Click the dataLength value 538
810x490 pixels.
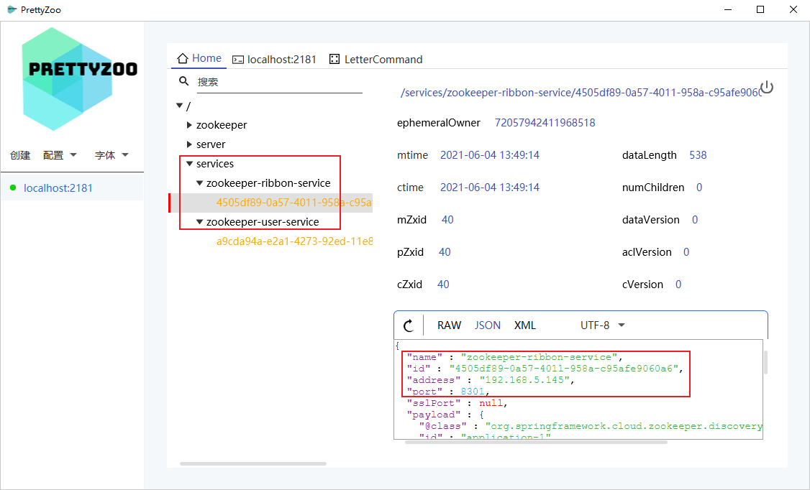click(x=698, y=155)
